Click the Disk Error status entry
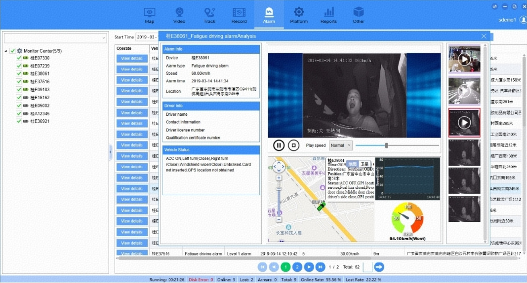The height and width of the screenshot is (283, 527). (201, 280)
